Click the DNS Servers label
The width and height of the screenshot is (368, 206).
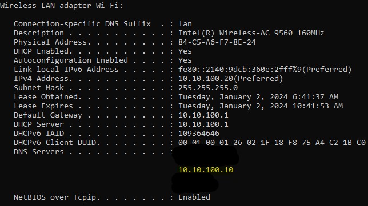pyautogui.click(x=39, y=152)
